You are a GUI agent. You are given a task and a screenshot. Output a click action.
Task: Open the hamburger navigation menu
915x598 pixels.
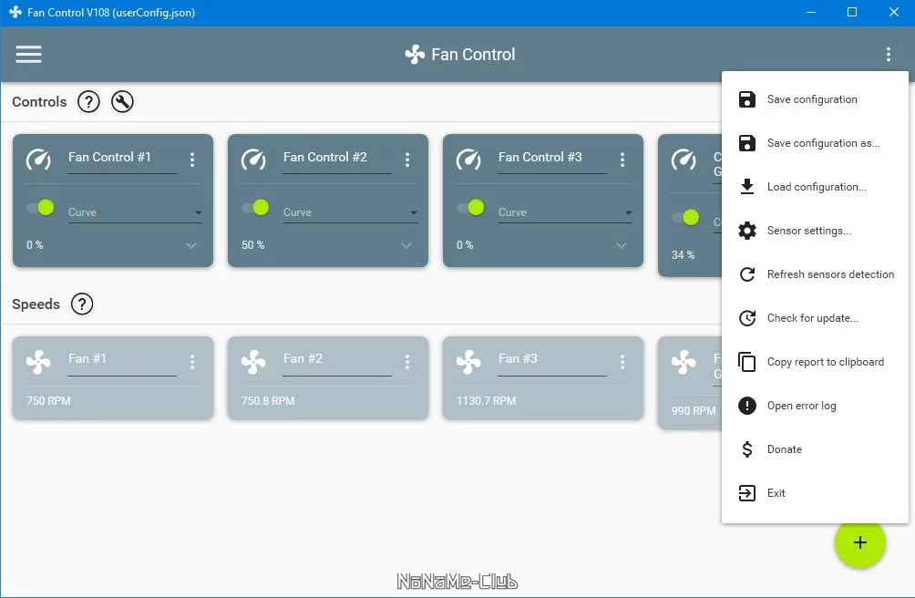click(28, 55)
